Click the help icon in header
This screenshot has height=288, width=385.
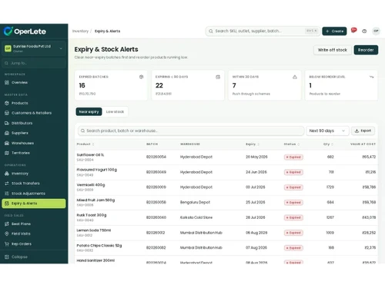(x=364, y=31)
